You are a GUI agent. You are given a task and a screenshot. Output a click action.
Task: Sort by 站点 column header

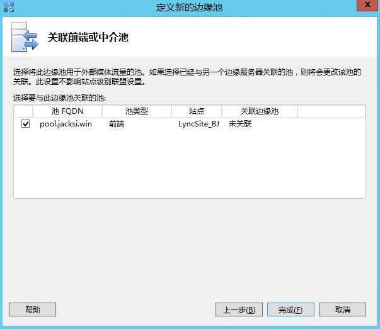pos(197,111)
